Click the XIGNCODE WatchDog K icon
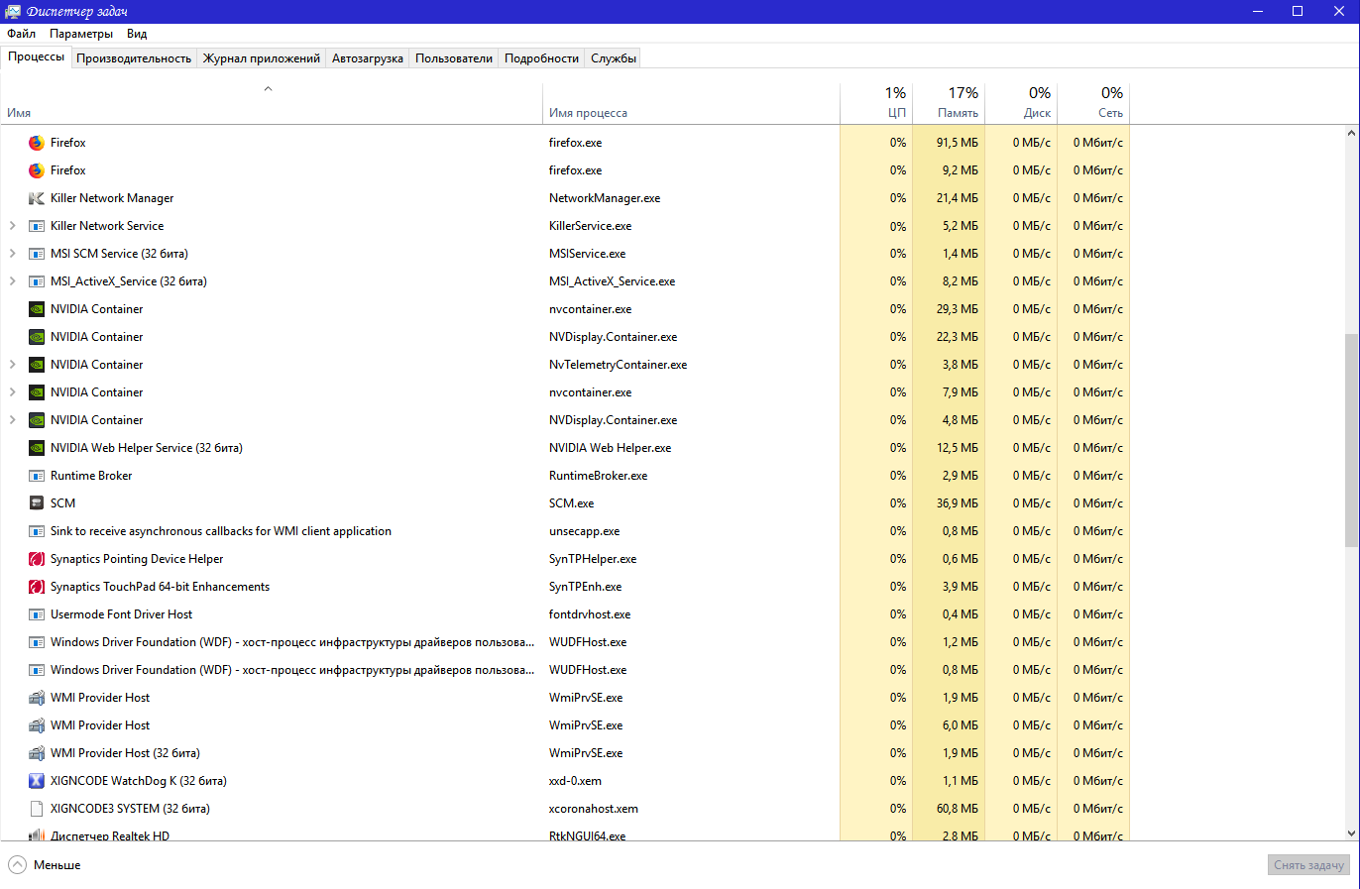Image resolution: width=1360 pixels, height=889 pixels. point(37,781)
